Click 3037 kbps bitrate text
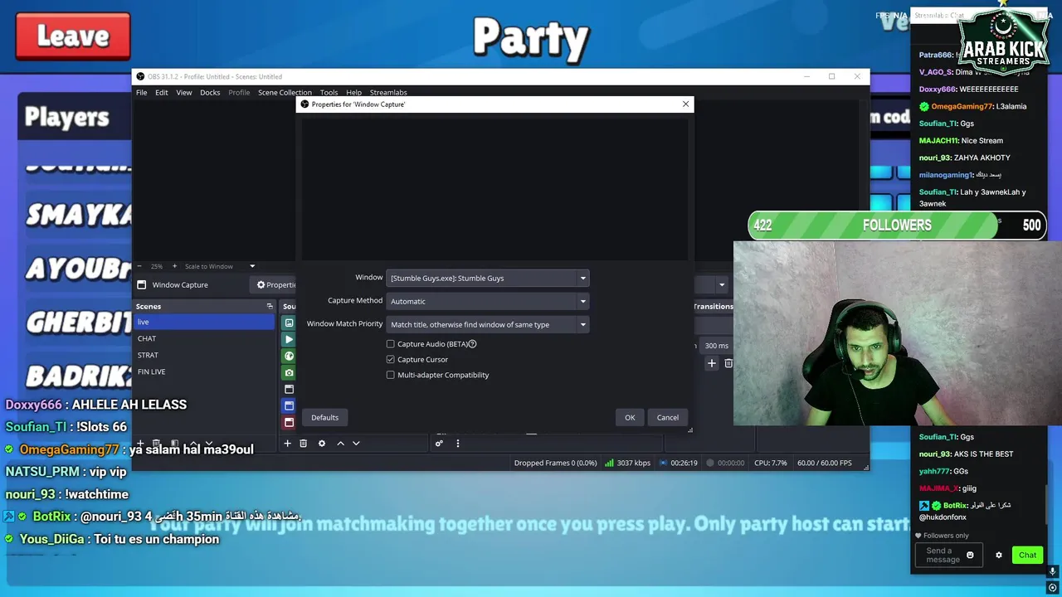This screenshot has width=1062, height=597. click(634, 464)
